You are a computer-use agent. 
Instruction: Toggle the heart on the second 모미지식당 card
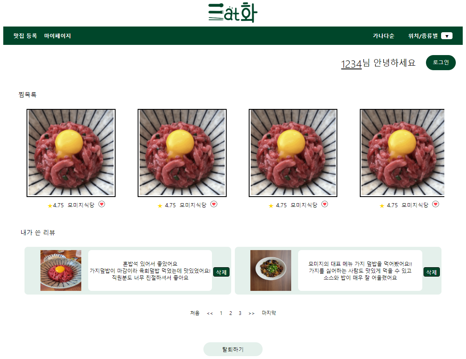tap(214, 204)
